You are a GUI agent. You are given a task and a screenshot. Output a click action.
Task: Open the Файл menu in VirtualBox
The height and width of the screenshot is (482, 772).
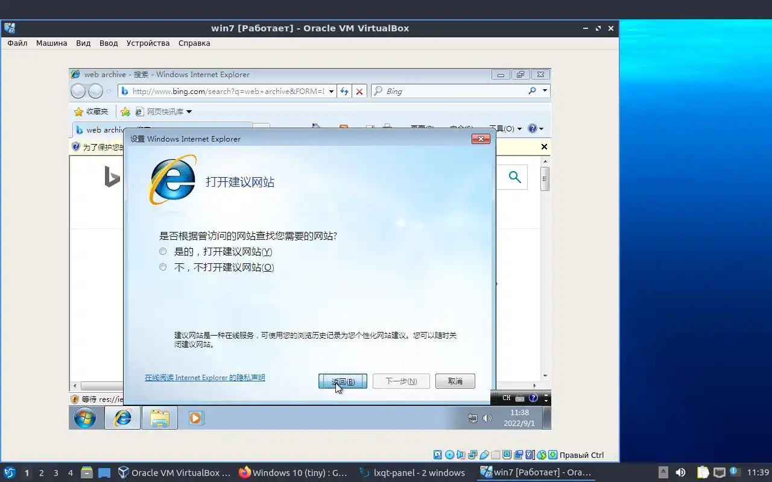[x=17, y=43]
